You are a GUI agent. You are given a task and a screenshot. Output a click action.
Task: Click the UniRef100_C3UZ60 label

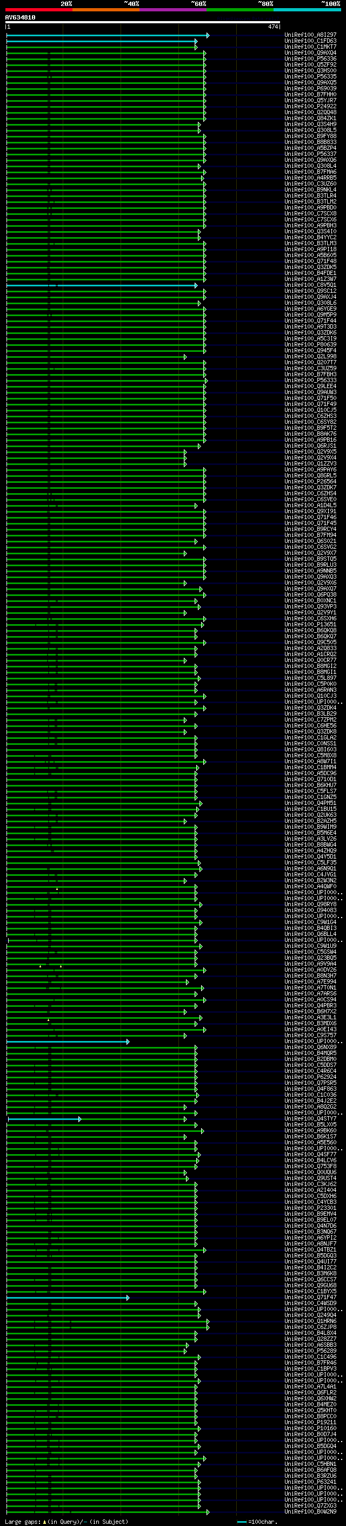click(x=310, y=184)
